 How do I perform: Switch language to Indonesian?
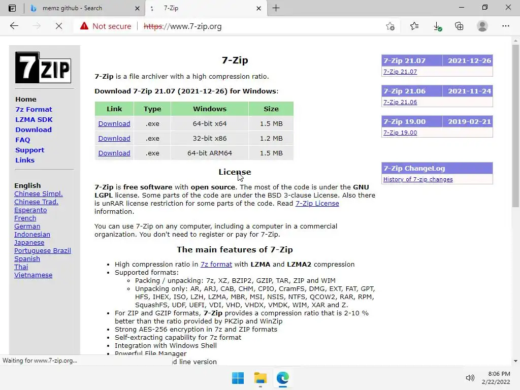coord(32,235)
